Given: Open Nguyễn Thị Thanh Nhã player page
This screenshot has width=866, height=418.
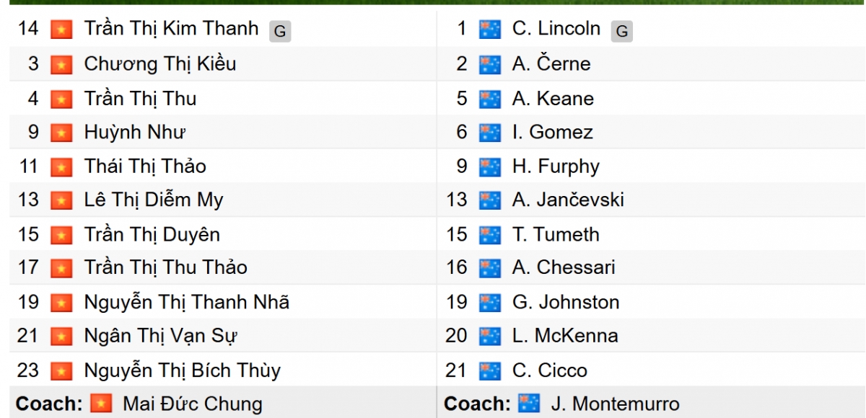Looking at the screenshot, I should 186,302.
